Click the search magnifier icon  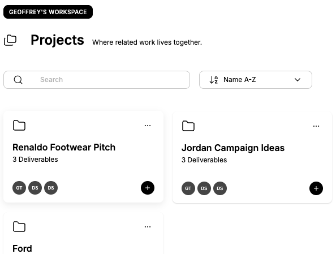(18, 80)
